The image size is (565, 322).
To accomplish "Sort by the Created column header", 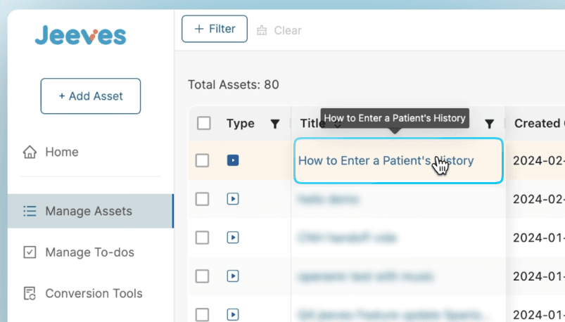I will (x=539, y=123).
